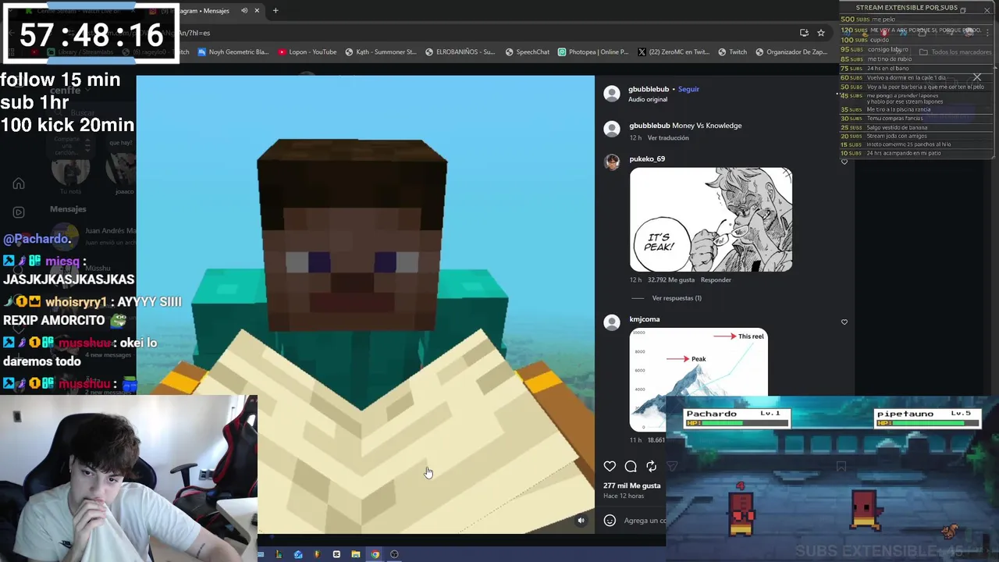Open a new browser tab
999x562 pixels.
(276, 11)
